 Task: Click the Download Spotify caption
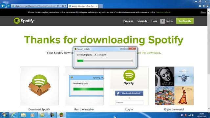39,109
